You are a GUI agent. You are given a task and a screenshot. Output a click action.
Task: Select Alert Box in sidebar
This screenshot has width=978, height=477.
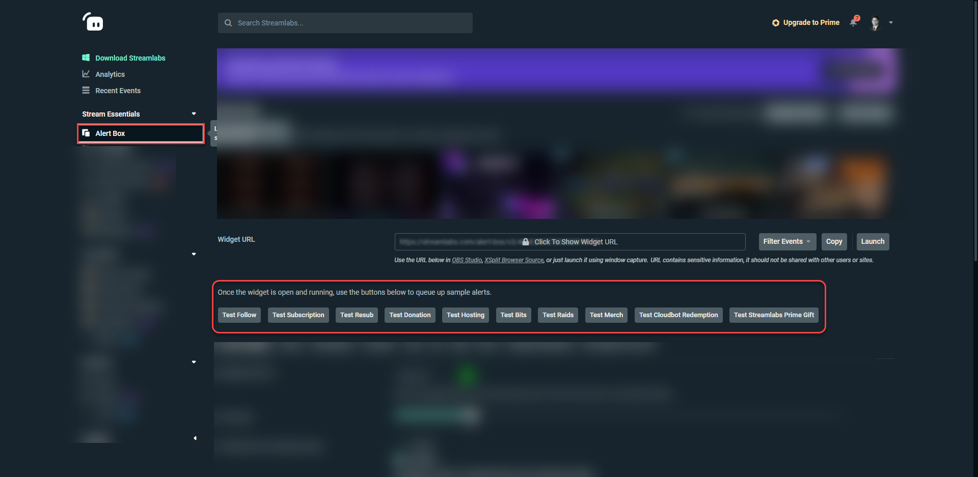coord(141,133)
